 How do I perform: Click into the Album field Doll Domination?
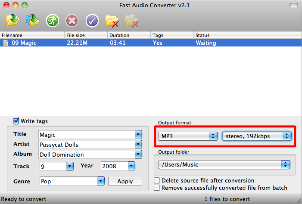coord(87,155)
